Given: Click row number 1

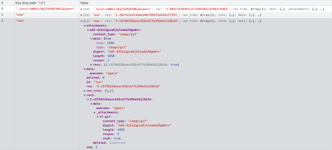Looking at the screenshot, I should [x=7, y=15].
